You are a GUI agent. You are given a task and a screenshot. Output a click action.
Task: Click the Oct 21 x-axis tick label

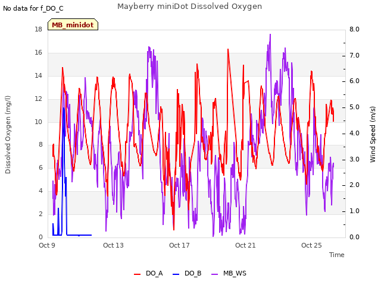(x=245, y=245)
